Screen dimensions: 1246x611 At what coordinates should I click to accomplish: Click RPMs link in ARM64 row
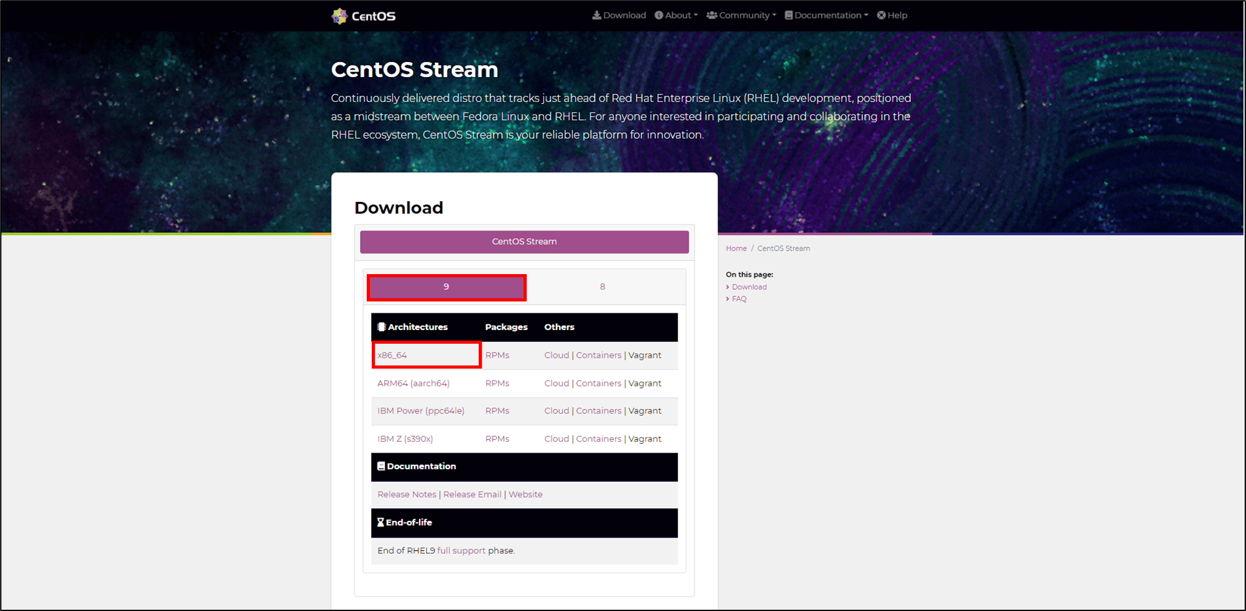[x=497, y=384]
